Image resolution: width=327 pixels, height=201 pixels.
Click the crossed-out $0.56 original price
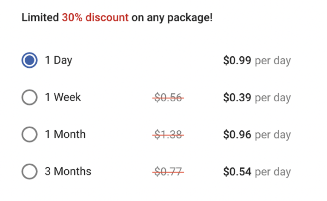click(168, 98)
